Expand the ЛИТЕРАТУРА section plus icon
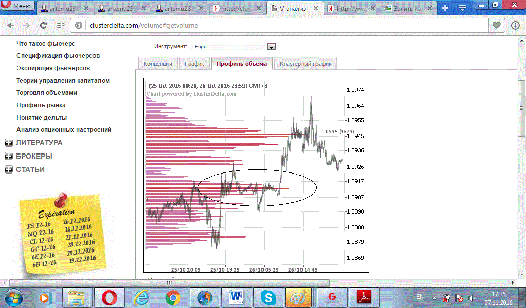Image resolution: width=526 pixels, height=308 pixels. [9, 143]
